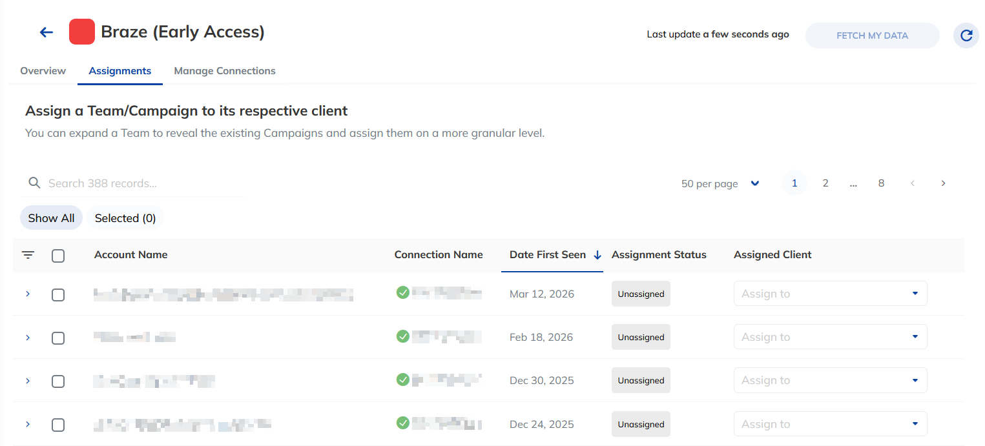The height and width of the screenshot is (446, 985).
Task: Click the date Mar 12, 2026
Action: pos(542,294)
